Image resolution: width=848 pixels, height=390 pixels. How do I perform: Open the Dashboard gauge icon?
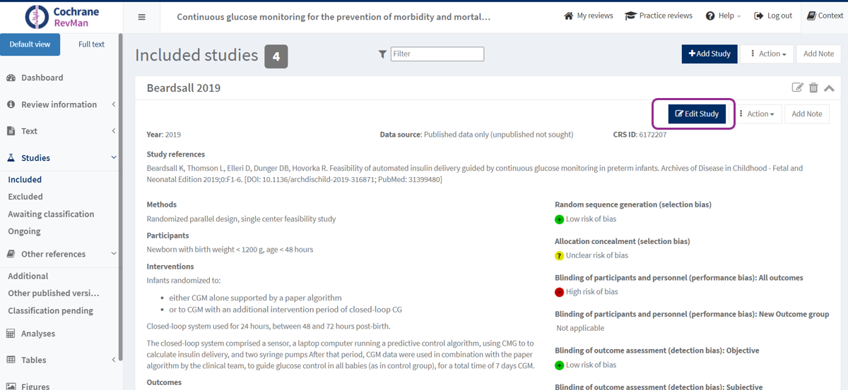[x=11, y=78]
